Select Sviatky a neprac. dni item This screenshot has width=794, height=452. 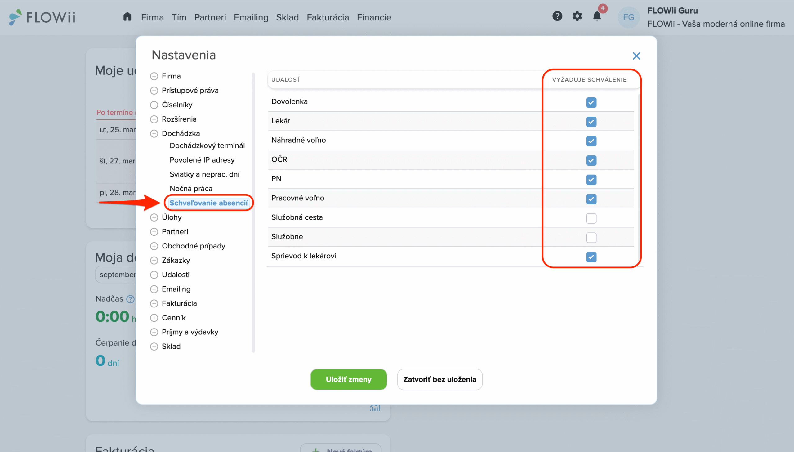pos(204,174)
